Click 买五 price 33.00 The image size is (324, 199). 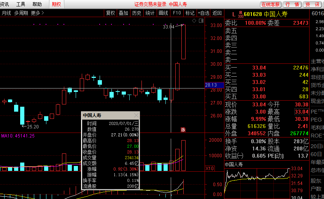259,96
